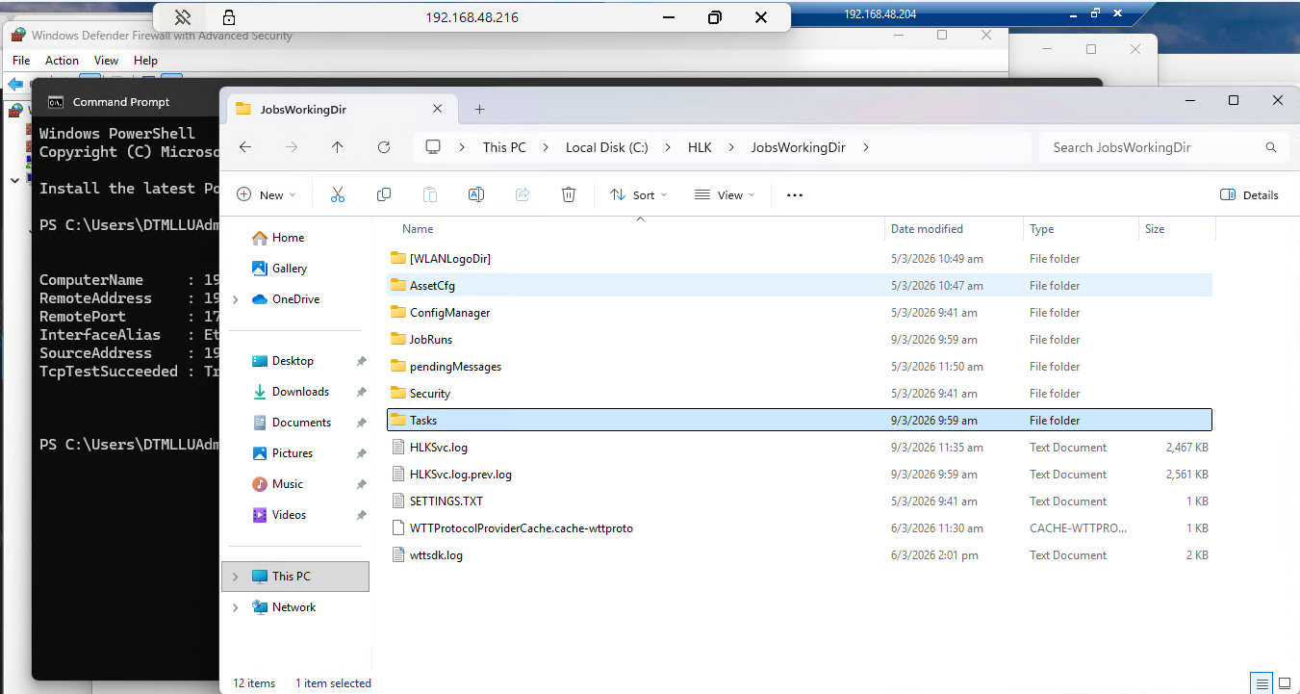Image resolution: width=1300 pixels, height=694 pixels.
Task: Click the Cut scissors icon in the toolbar
Action: click(x=338, y=194)
